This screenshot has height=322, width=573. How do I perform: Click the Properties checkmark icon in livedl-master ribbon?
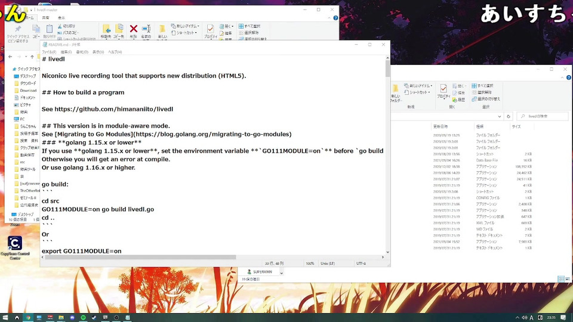pos(210,29)
